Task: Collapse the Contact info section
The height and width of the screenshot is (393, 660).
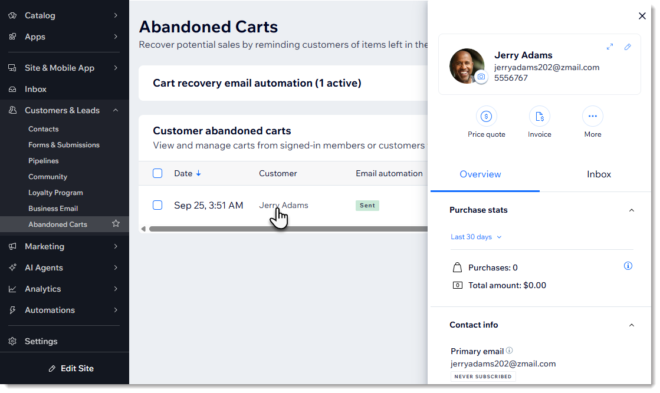Action: tap(631, 325)
